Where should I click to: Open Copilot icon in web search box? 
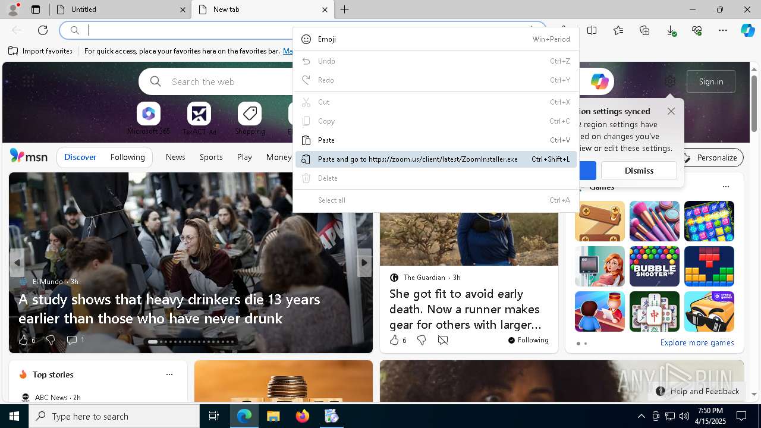coord(599,81)
